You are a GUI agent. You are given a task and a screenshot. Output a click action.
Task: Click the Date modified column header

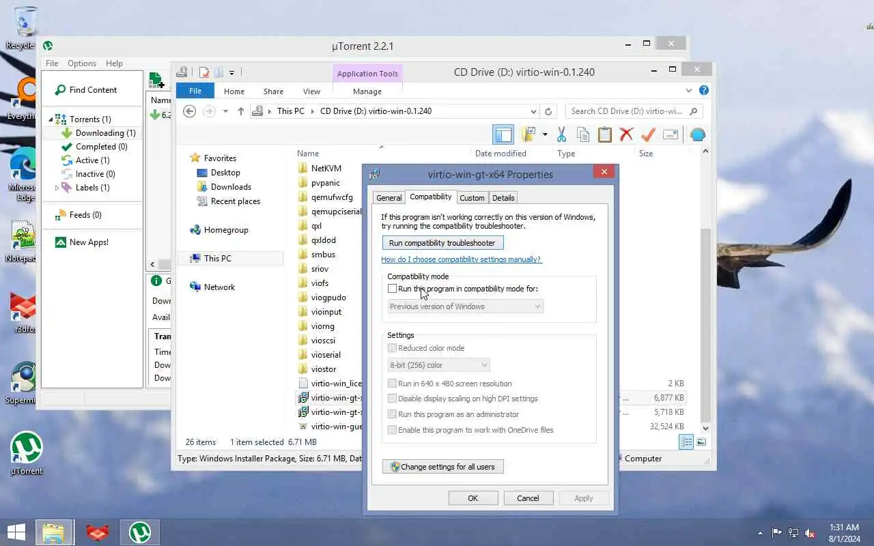point(501,154)
